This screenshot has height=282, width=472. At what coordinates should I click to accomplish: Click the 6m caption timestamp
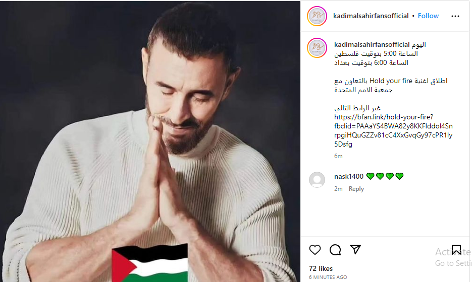pyautogui.click(x=338, y=156)
